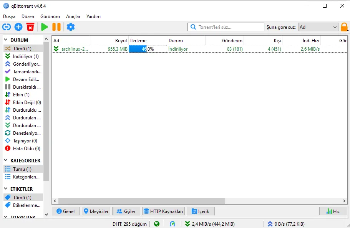
Task: Select Tümü (1) under DURUM
Action: click(x=23, y=48)
